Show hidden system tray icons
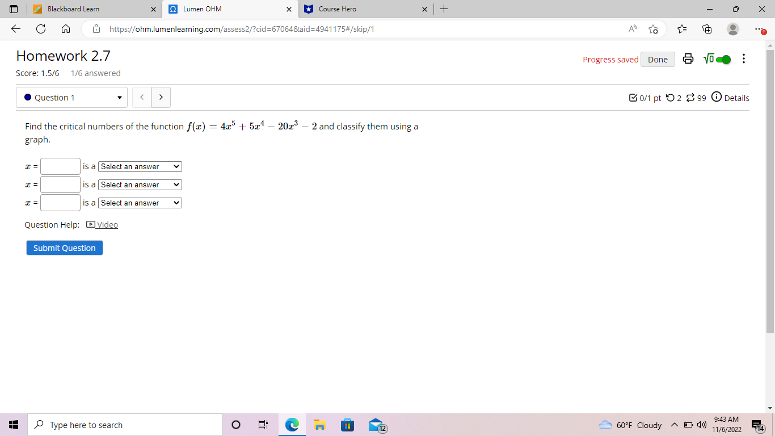The width and height of the screenshot is (775, 436). tap(674, 425)
